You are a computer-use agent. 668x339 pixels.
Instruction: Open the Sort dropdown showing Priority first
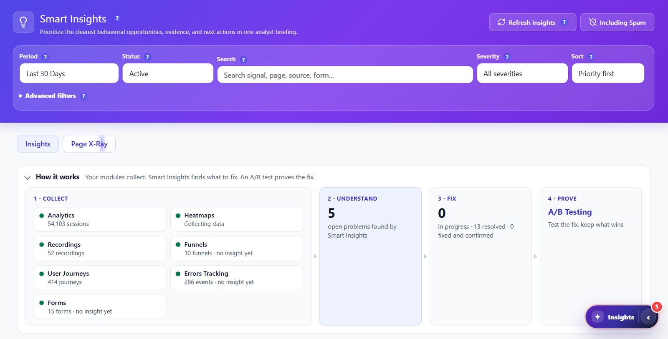click(608, 73)
